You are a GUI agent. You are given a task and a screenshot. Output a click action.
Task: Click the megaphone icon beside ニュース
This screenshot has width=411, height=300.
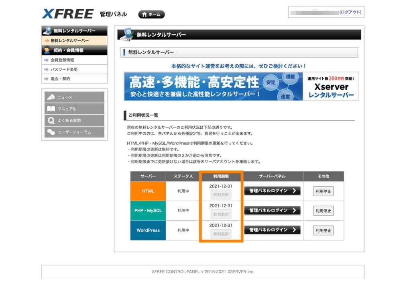[51, 97]
